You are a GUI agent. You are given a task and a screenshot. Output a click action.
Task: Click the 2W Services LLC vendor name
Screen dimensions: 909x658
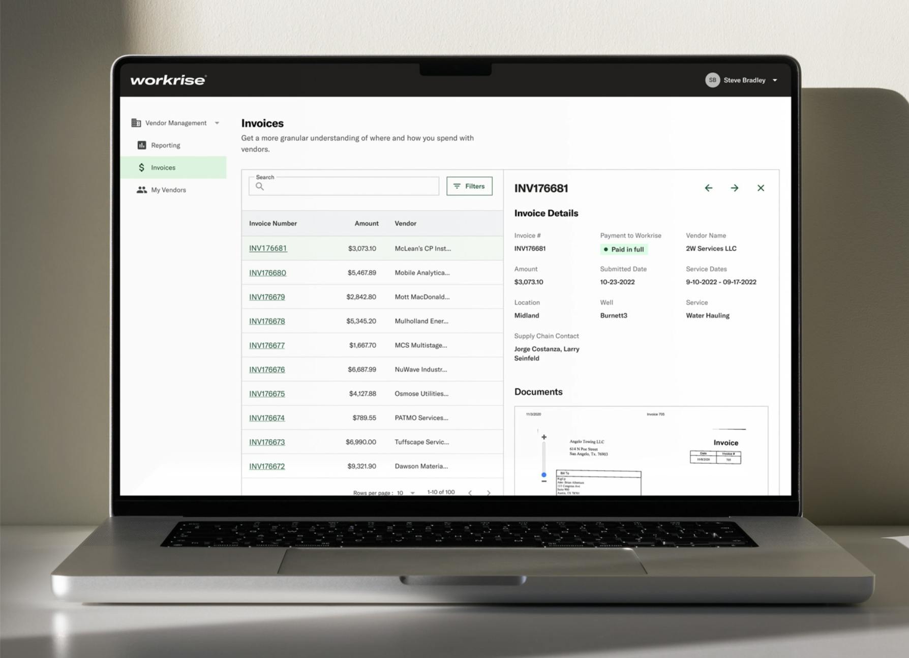point(711,249)
